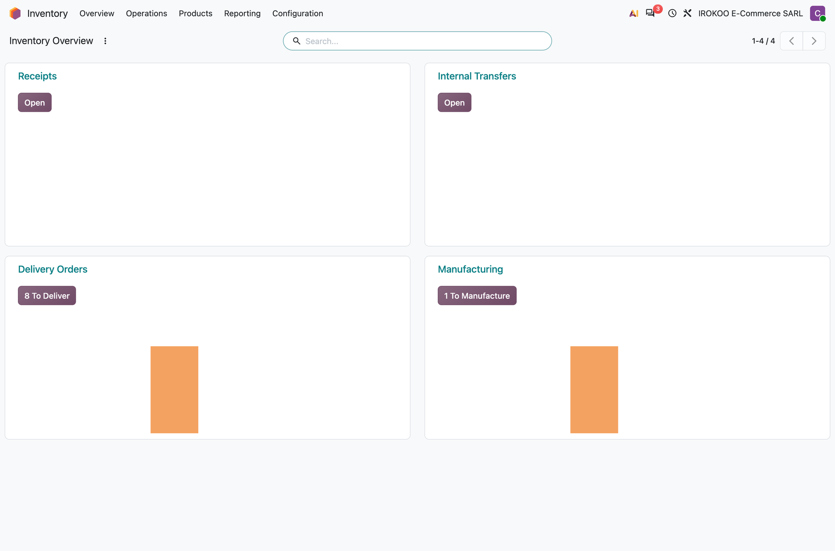Open the Overview menu

coord(97,13)
